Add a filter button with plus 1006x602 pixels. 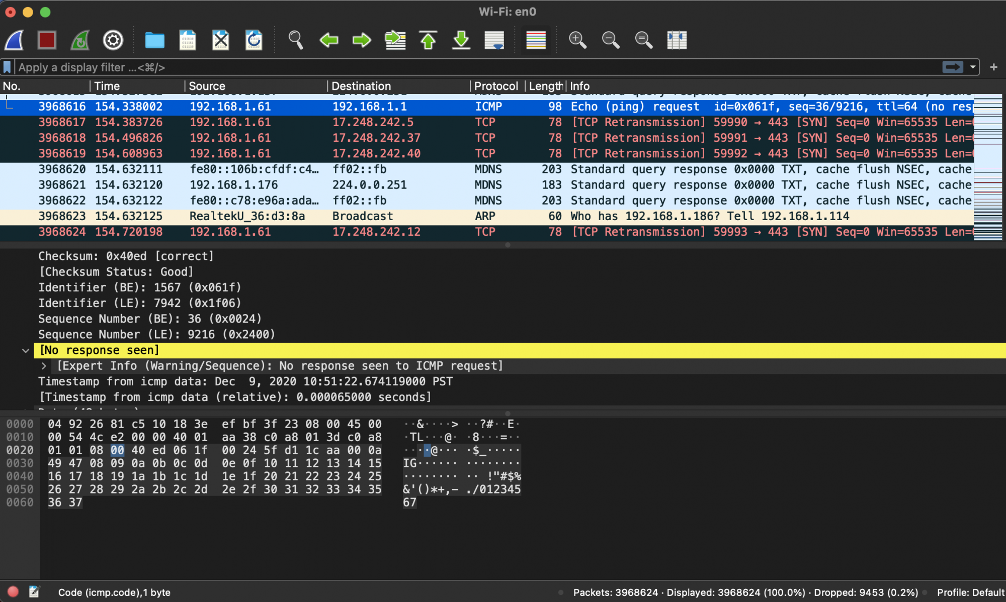tap(993, 67)
